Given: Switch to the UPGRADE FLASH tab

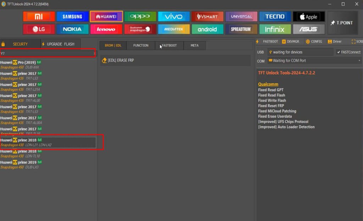Looking at the screenshot, I should click(61, 44).
